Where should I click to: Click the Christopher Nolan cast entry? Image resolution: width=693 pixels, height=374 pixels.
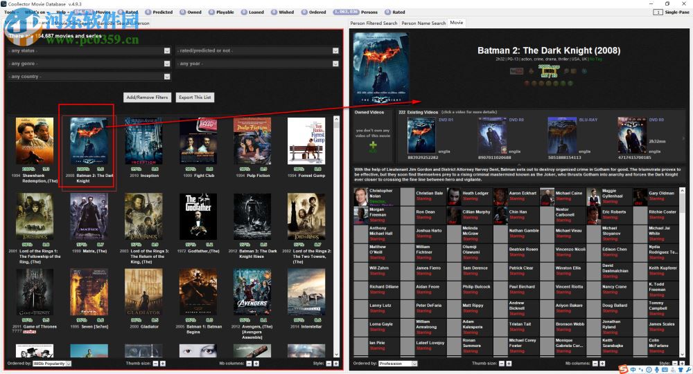point(376,196)
